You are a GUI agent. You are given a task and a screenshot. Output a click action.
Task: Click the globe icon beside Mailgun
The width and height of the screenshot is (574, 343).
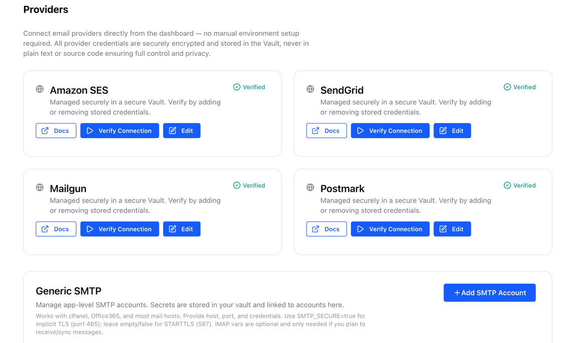[x=40, y=188]
